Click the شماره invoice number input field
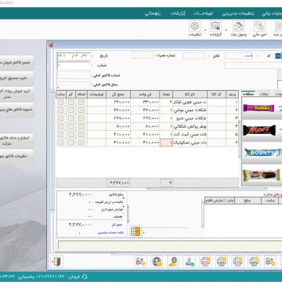The height and width of the screenshot is (282, 282). [74, 66]
